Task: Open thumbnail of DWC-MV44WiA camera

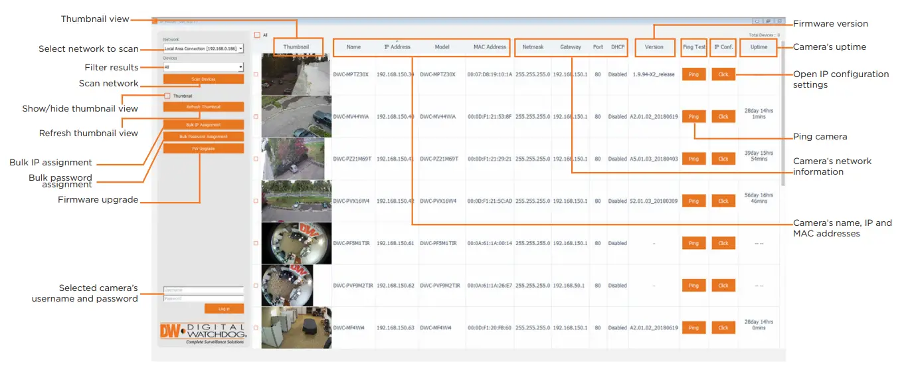Action: (x=296, y=116)
